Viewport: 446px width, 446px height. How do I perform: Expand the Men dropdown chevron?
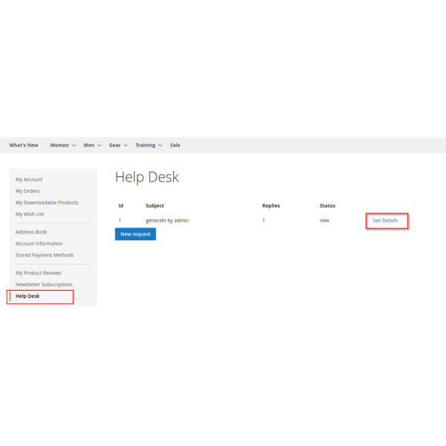pyautogui.click(x=100, y=146)
